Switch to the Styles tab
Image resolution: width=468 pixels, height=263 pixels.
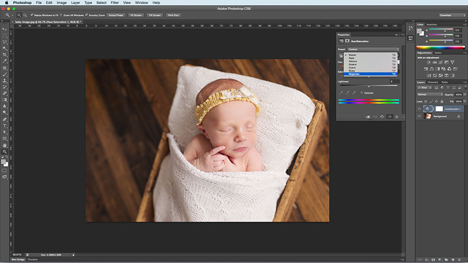click(x=438, y=52)
